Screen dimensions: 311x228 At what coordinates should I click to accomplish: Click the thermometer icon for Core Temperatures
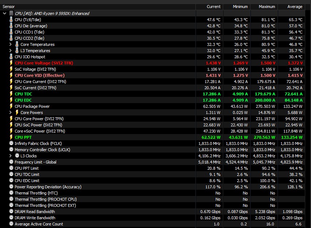pyautogui.click(x=17, y=44)
